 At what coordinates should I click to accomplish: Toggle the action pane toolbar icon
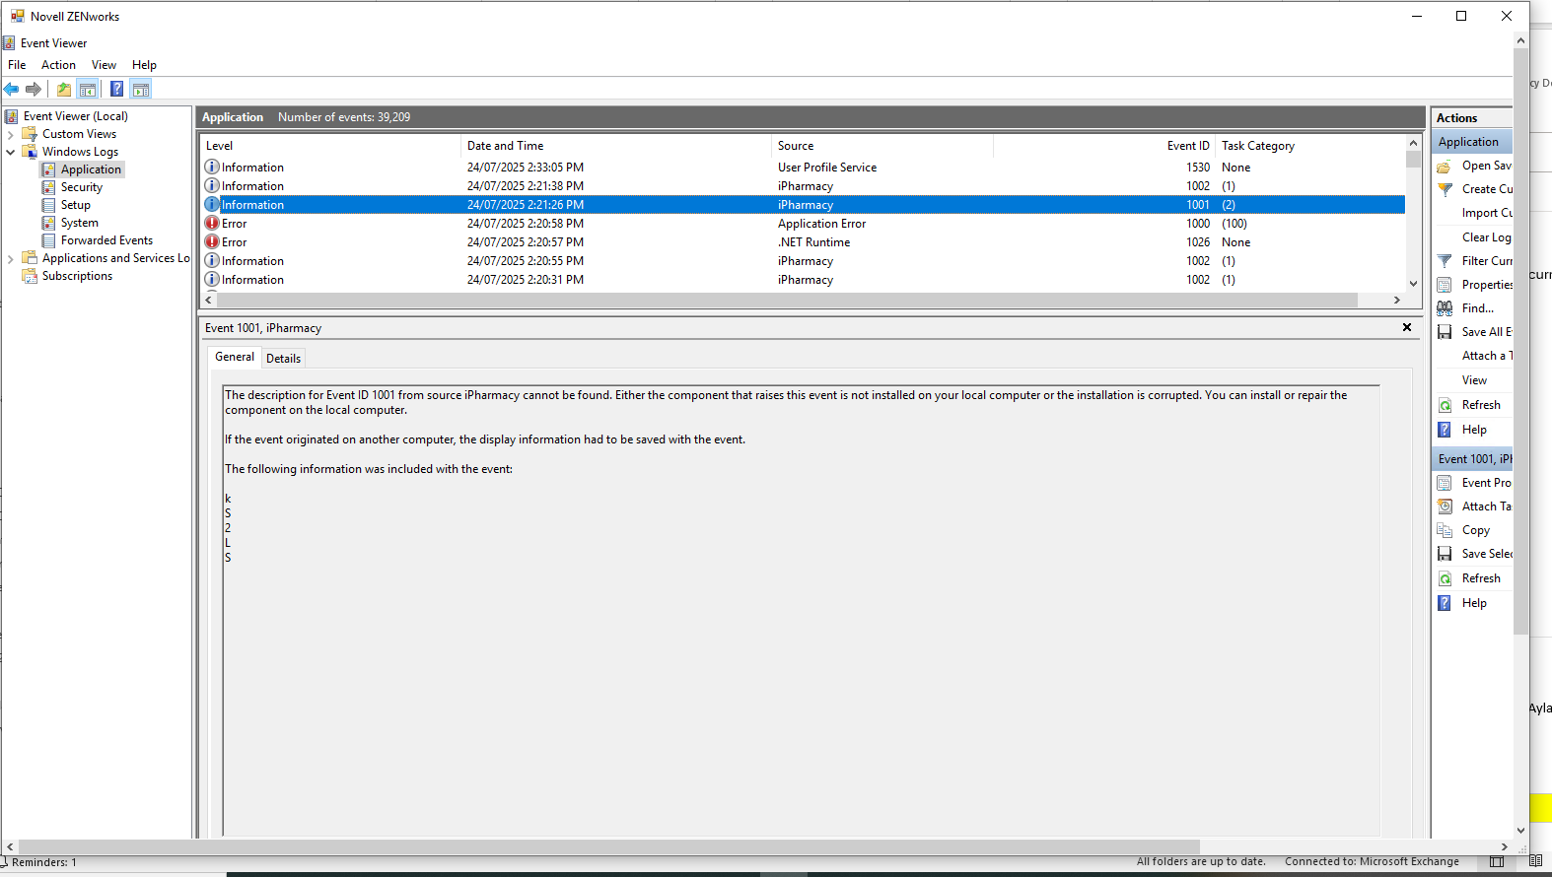141,89
